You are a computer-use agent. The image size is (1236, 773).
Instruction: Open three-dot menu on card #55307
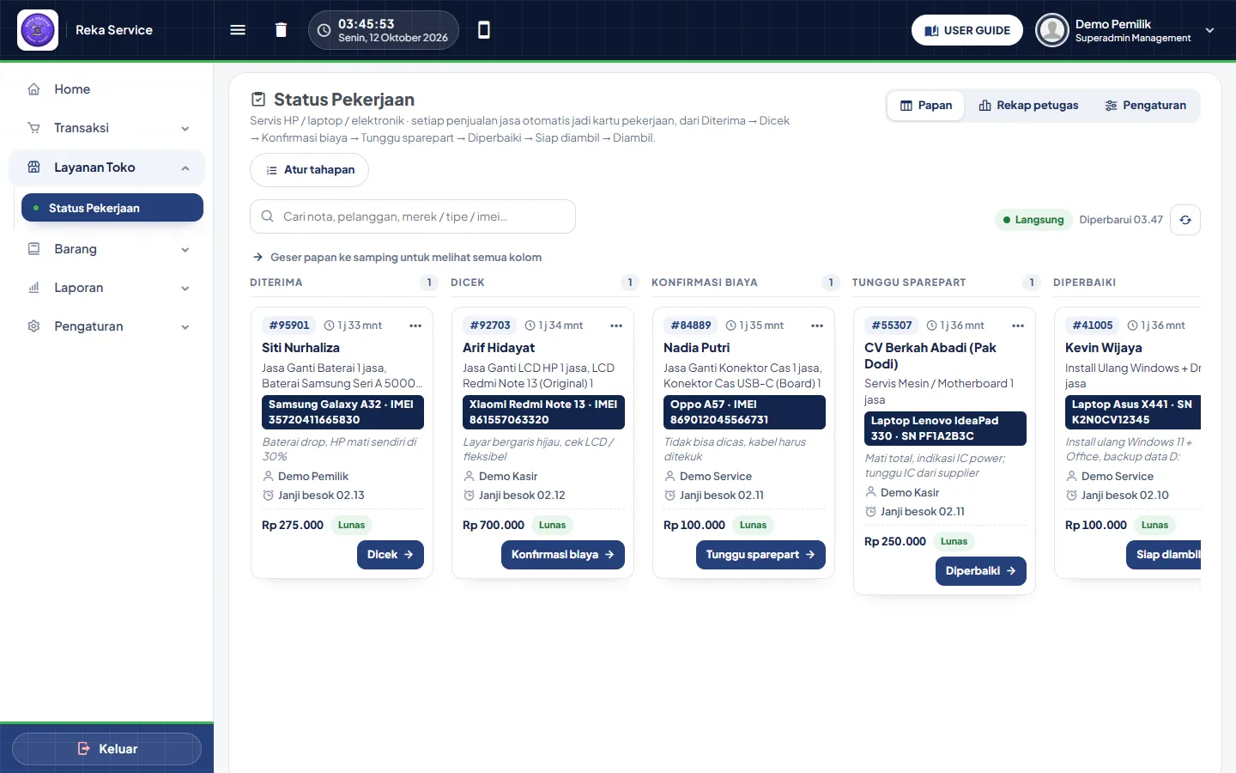coord(1018,326)
